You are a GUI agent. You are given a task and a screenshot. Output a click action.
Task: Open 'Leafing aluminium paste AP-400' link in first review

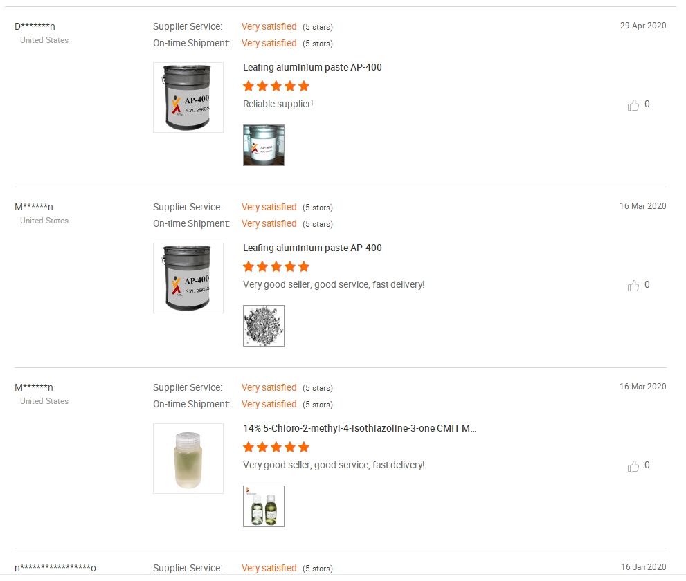(x=312, y=68)
